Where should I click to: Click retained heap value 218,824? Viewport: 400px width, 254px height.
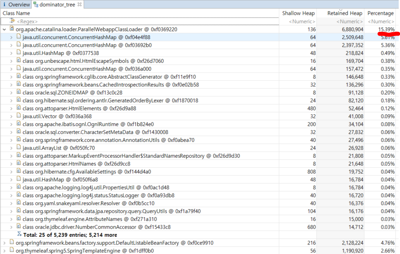354,53
